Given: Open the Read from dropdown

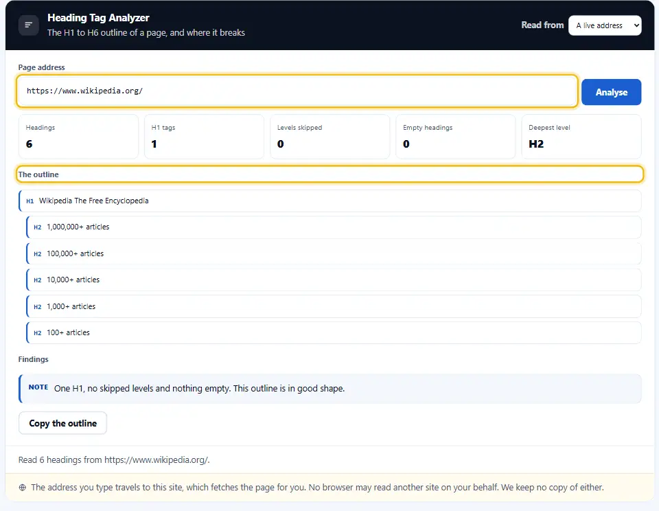Looking at the screenshot, I should tap(605, 25).
